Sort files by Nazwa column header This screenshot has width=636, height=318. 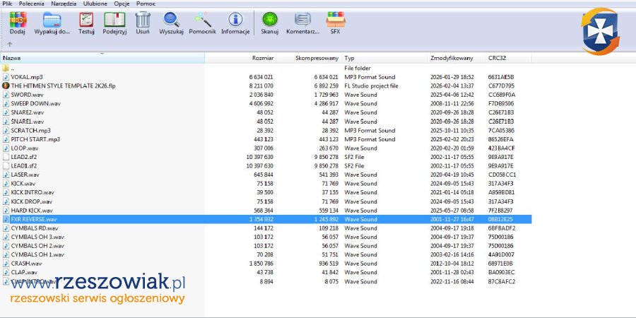tap(12, 58)
